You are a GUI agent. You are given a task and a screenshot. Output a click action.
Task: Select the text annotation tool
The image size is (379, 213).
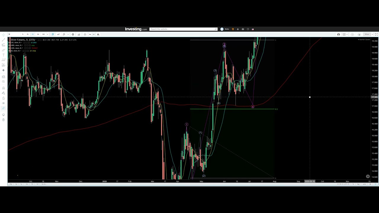click(x=3, y=55)
